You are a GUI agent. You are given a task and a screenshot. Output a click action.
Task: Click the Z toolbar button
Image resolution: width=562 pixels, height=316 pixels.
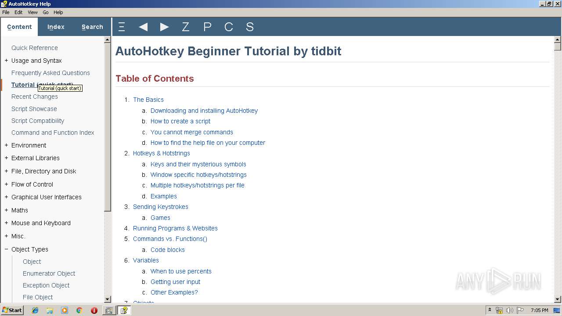[186, 27]
